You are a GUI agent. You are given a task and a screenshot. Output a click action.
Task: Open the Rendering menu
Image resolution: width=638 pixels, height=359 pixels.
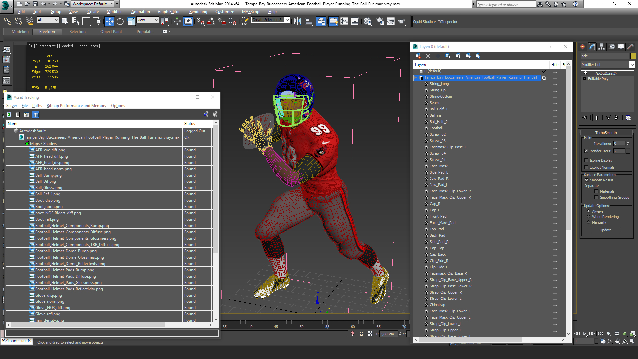click(x=198, y=12)
